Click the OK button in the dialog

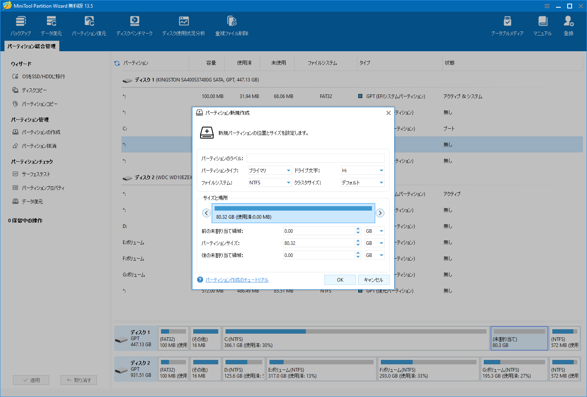click(340, 280)
